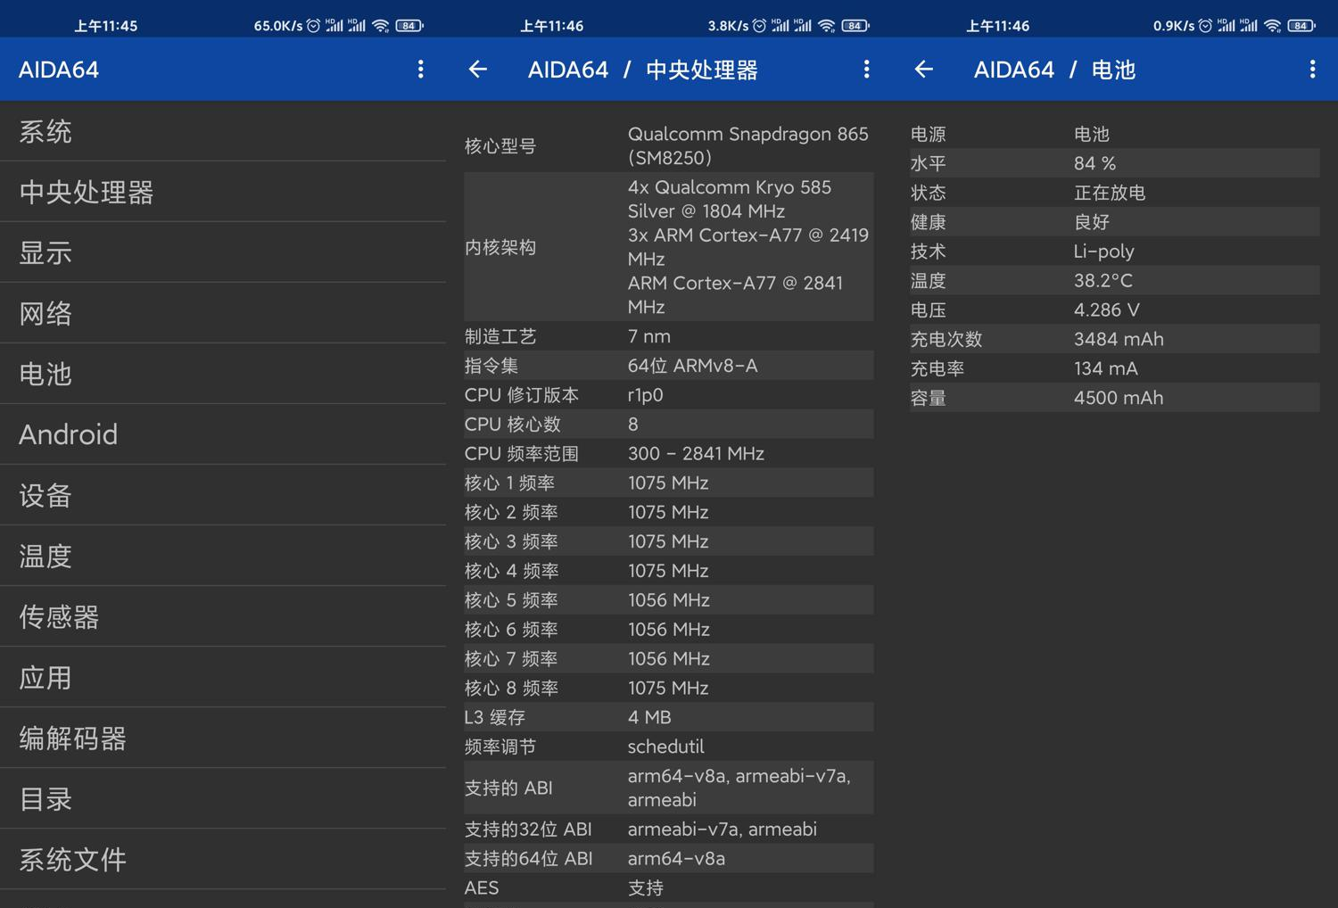
Task: Open the 网络 section
Action: coord(223,314)
